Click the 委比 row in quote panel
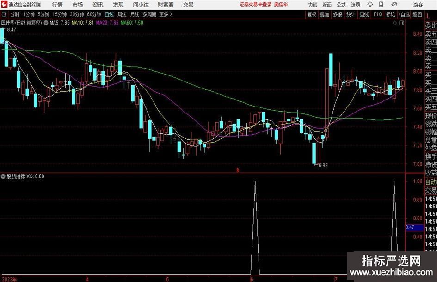437x282 pixels. pos(431,25)
